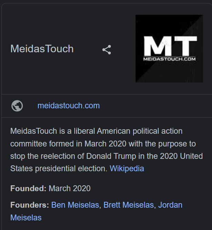Open the meidastouch.com website link
This screenshot has height=230, width=212.
pos(68,106)
